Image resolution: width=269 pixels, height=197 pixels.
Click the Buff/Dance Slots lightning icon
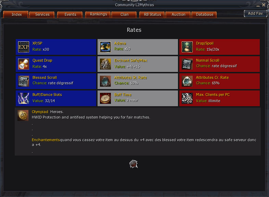[x=24, y=98]
